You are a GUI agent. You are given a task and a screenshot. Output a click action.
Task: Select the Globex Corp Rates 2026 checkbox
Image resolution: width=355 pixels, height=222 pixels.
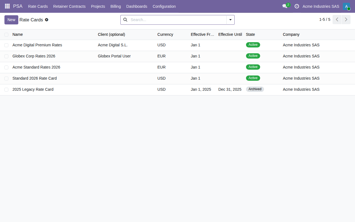tap(6, 56)
